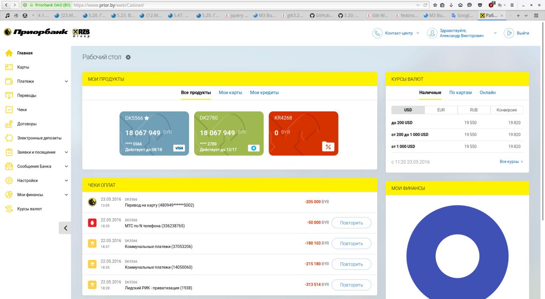545x299 pixels.
Task: Collapse the sidebar with the arrow button
Action: 65,228
